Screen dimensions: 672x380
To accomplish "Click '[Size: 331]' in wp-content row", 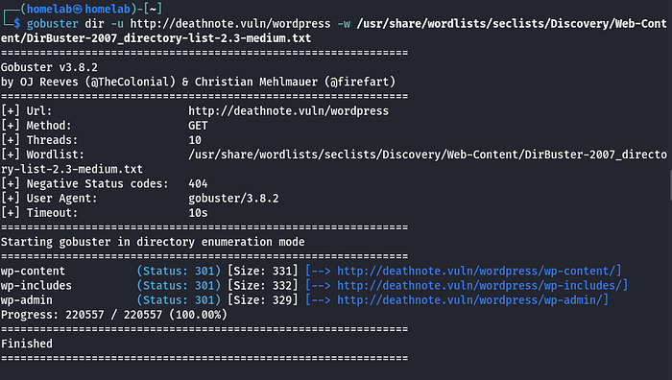I will 263,272.
